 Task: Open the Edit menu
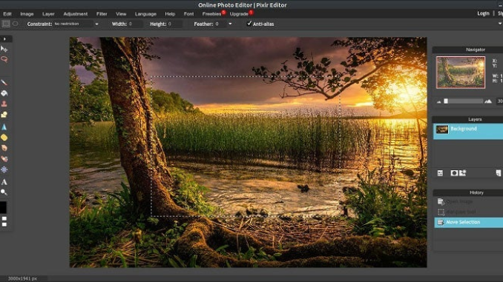tap(7, 14)
